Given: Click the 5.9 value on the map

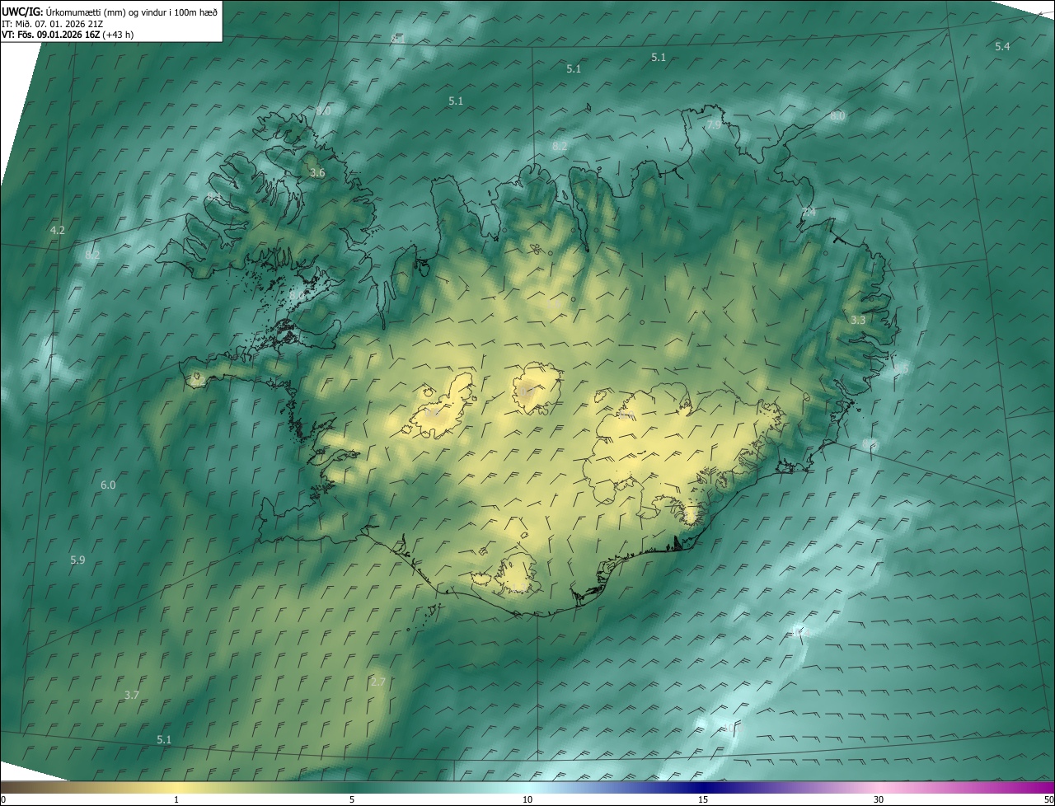Looking at the screenshot, I should (x=77, y=560).
